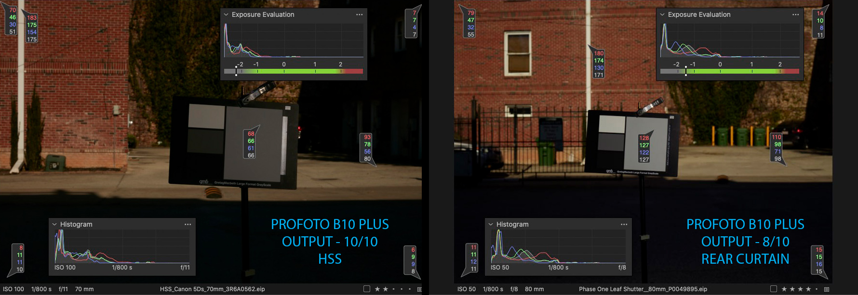Click the exposure meter bar in Phase One viewer
Viewport: 858px width, 295px height.
click(x=730, y=71)
